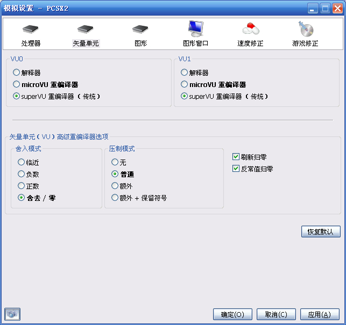Minimize the 模拟设置 window

pyautogui.click(x=313, y=9)
